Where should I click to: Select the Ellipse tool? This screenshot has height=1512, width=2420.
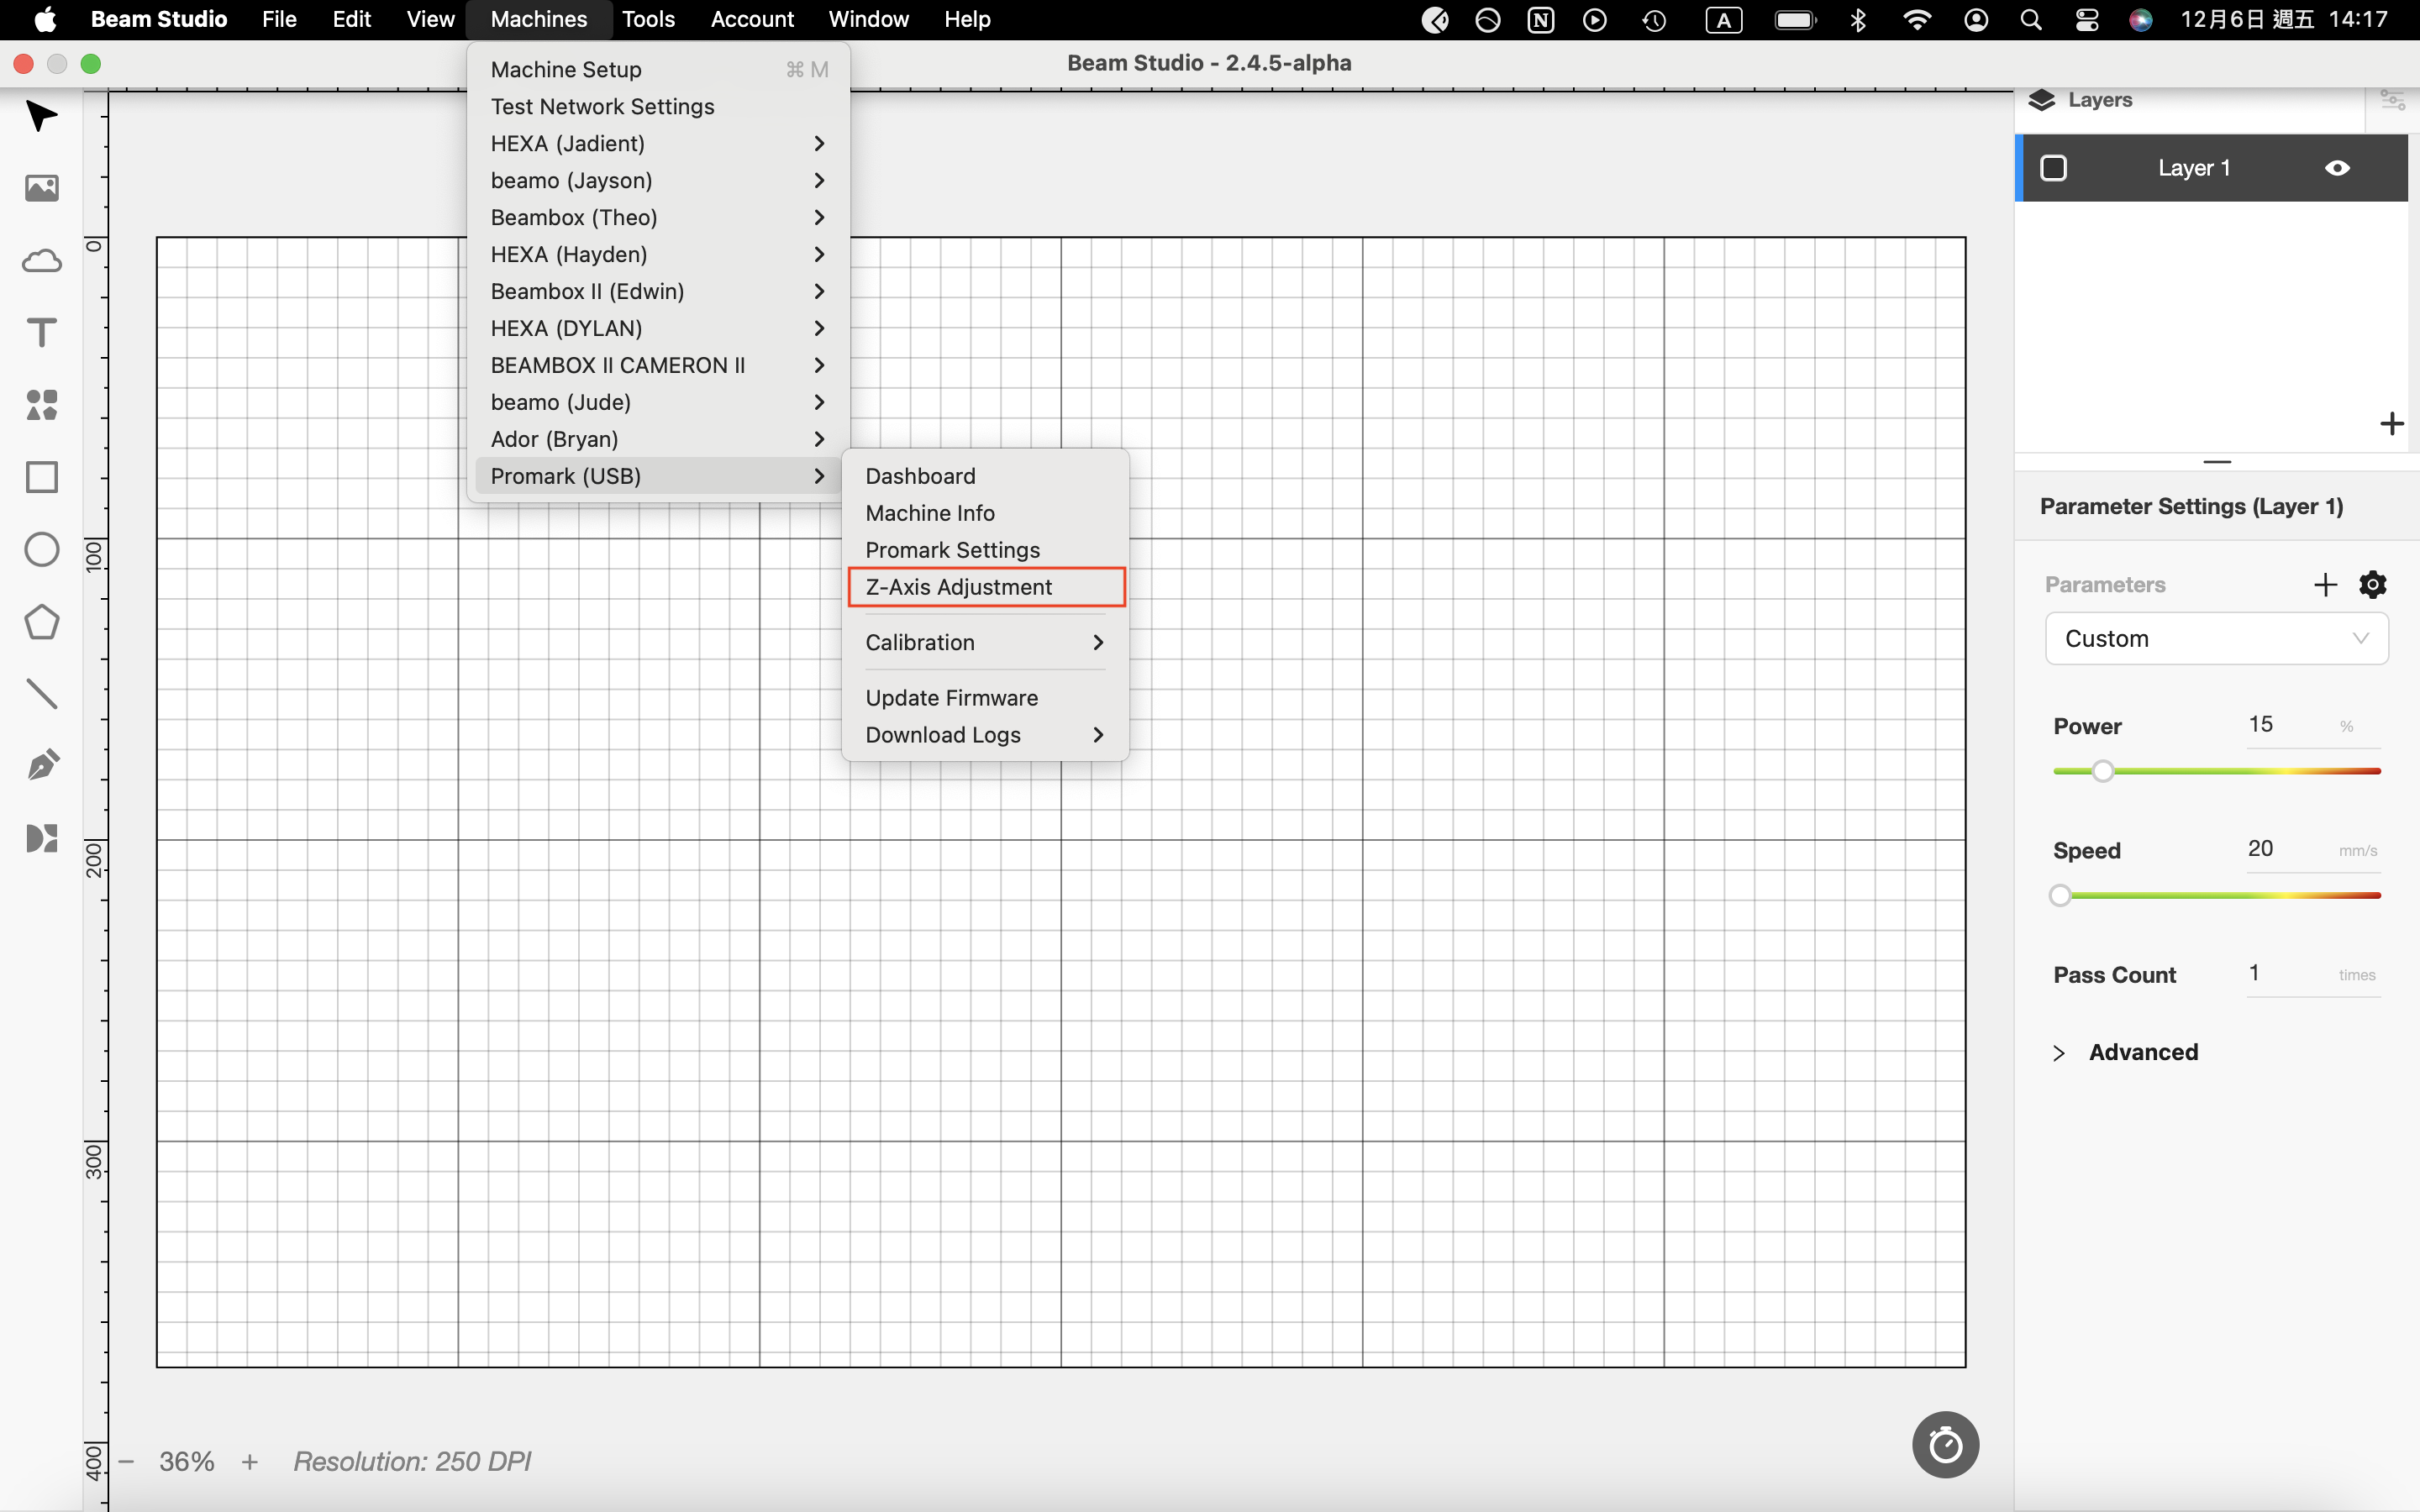point(41,549)
